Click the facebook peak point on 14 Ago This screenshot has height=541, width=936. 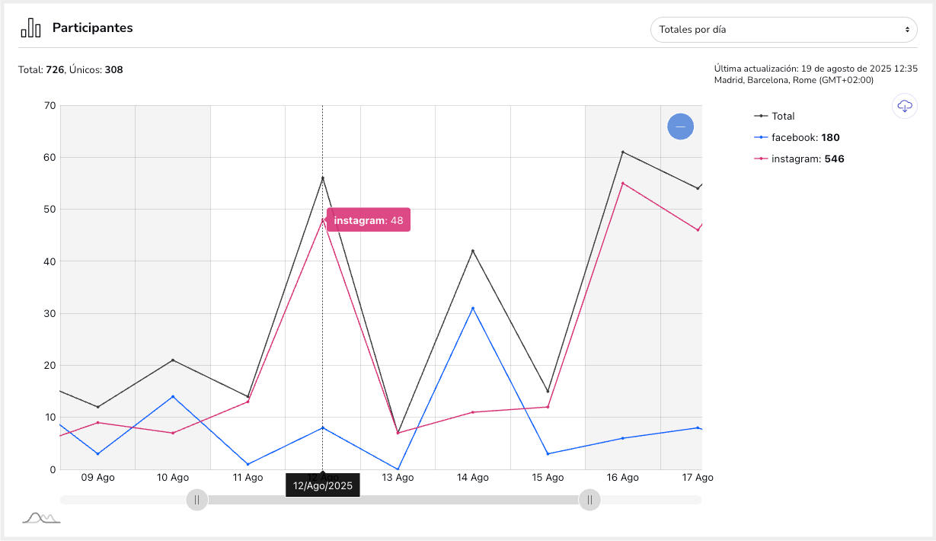(472, 309)
